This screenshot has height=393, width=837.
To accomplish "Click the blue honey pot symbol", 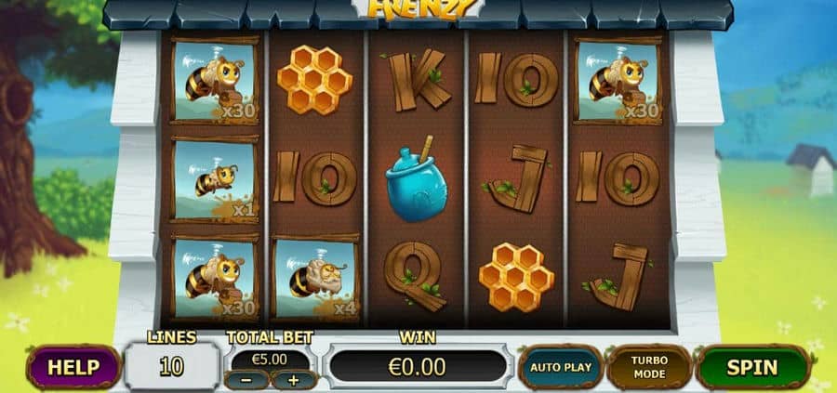I will coord(417,178).
